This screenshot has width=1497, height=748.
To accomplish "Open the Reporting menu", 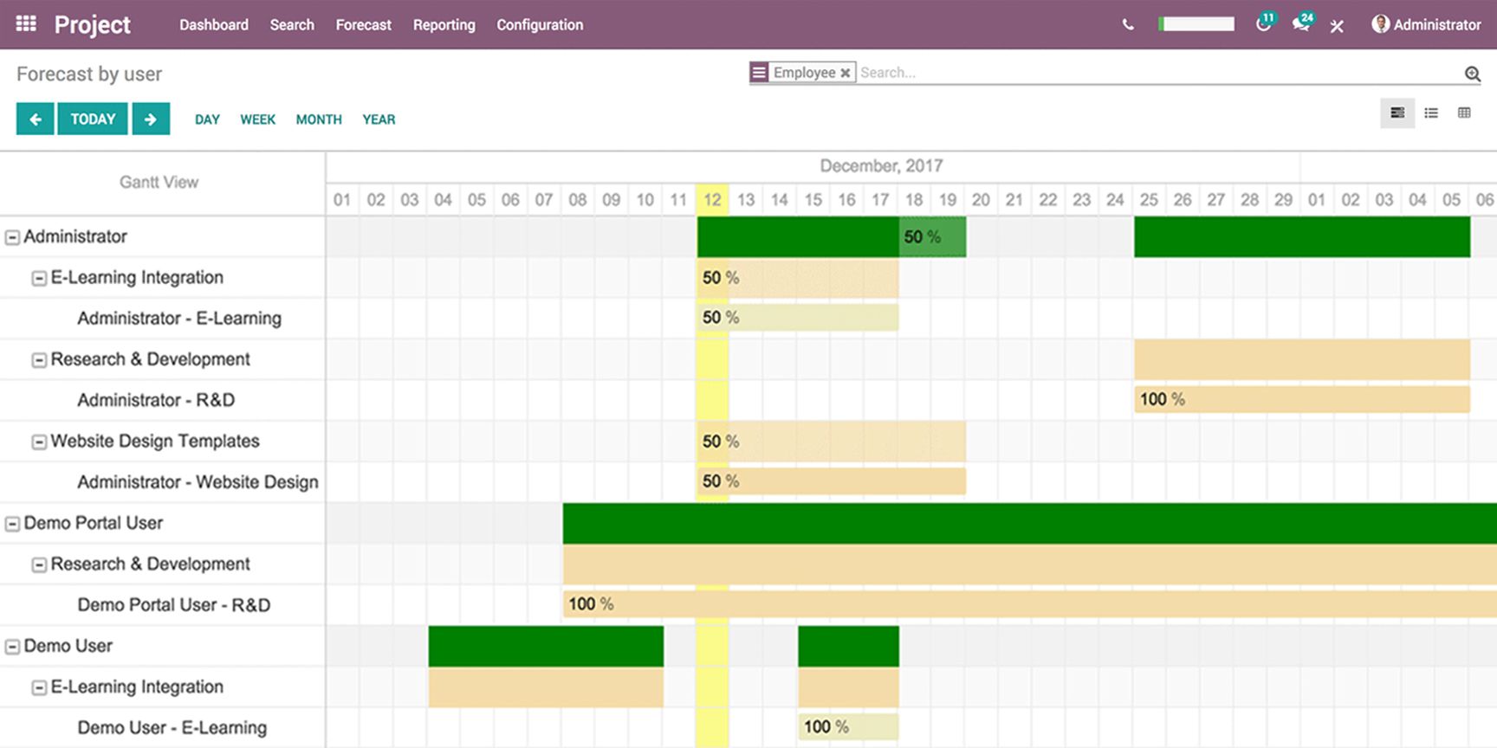I will pyautogui.click(x=444, y=25).
